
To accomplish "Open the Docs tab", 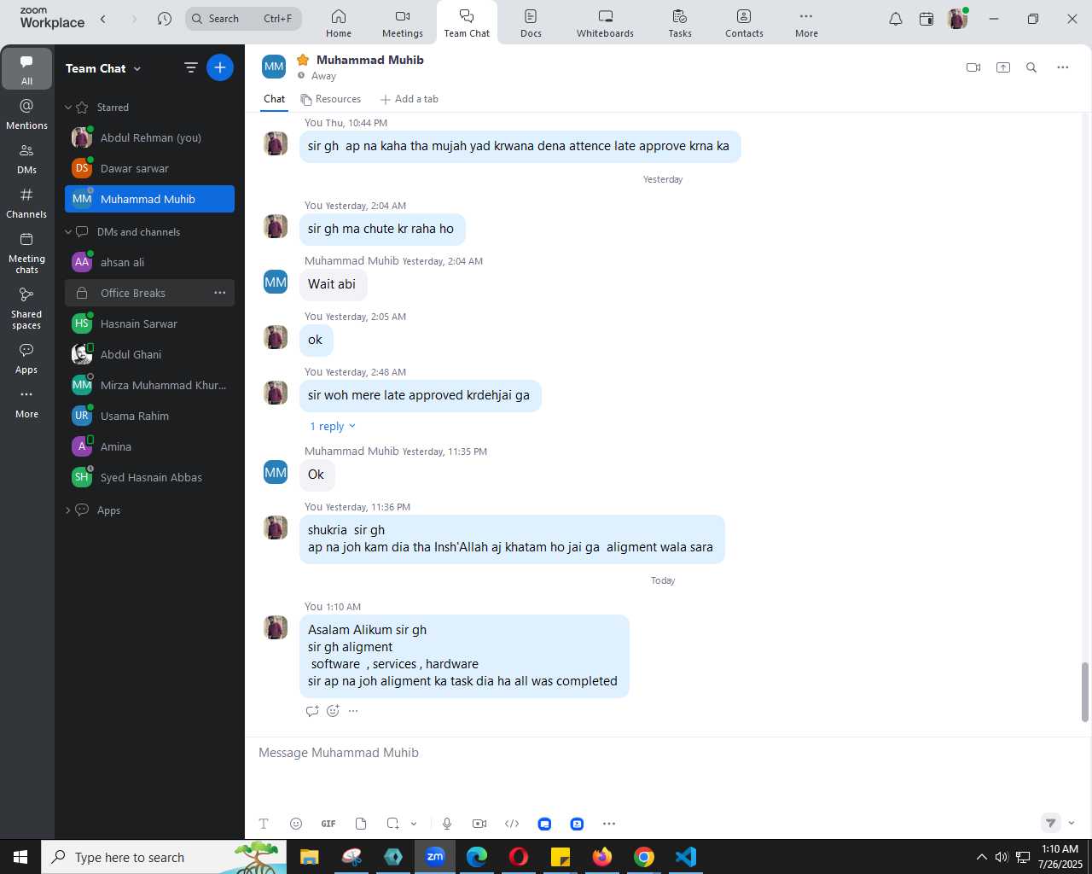I will 531,23.
